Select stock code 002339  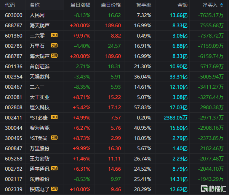[x=14, y=189]
